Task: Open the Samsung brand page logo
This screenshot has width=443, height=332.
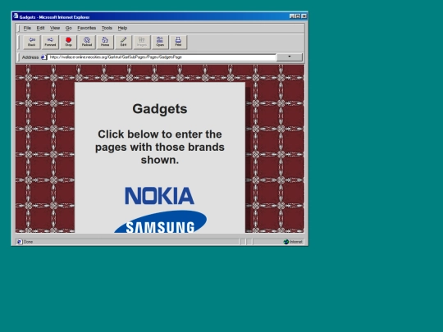Action: [x=161, y=221]
